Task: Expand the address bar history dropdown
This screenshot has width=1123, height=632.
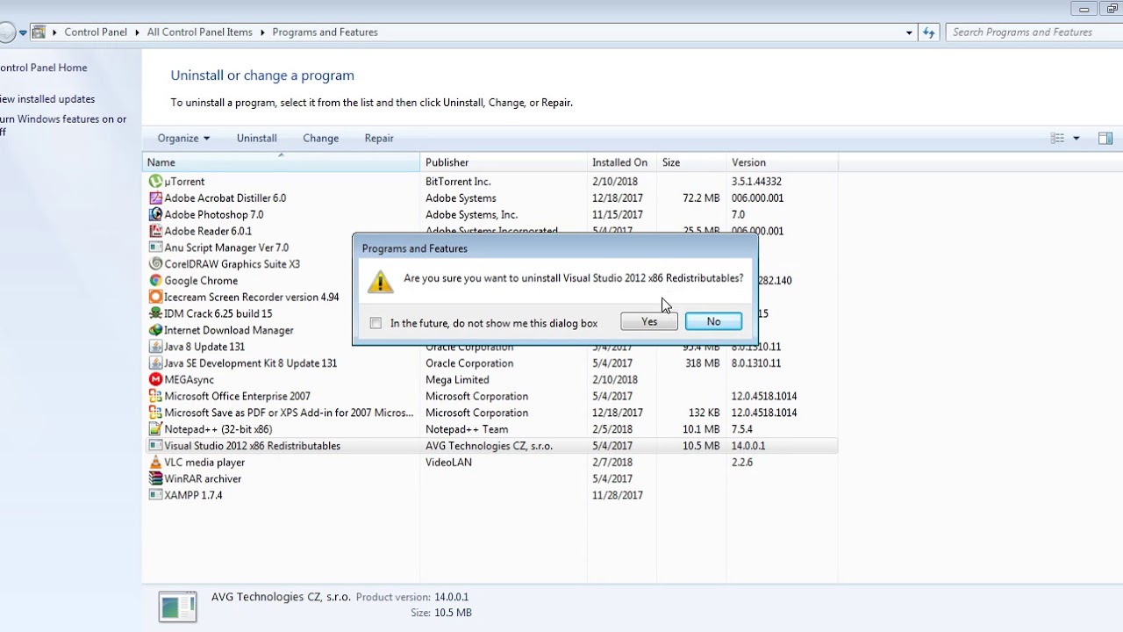Action: pos(909,32)
